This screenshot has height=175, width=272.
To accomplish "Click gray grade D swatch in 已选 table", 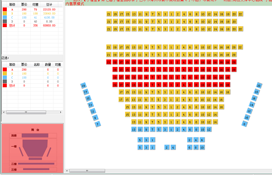I will 5,81.
